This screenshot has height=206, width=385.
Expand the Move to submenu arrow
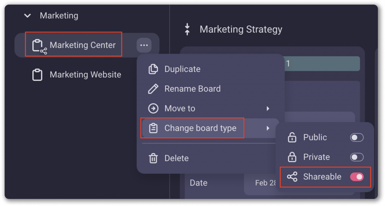[x=268, y=109]
